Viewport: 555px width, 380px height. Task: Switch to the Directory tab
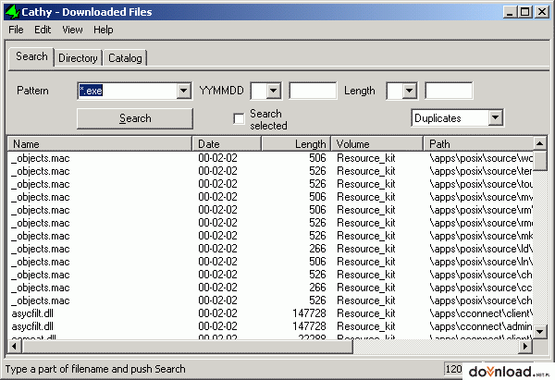(78, 58)
